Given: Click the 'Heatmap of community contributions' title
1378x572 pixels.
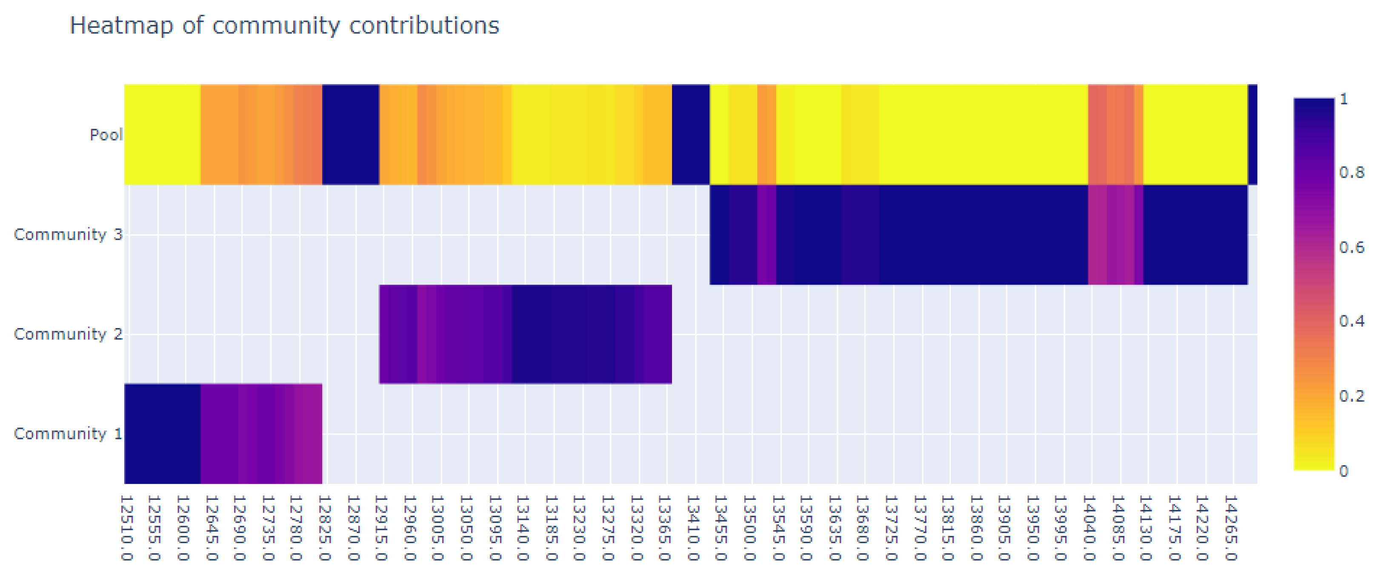Looking at the screenshot, I should coord(284,25).
